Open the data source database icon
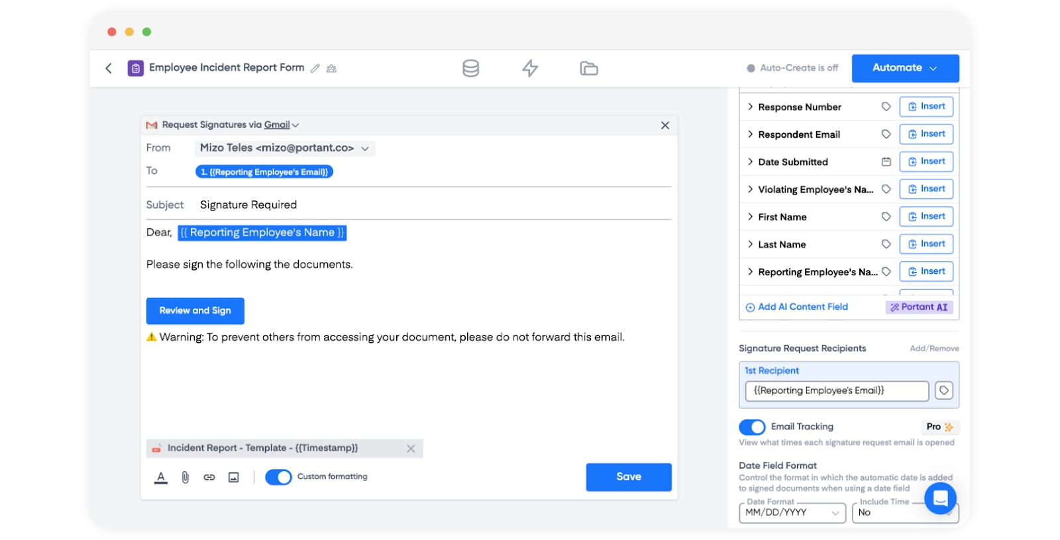1060x540 pixels. pyautogui.click(x=470, y=68)
